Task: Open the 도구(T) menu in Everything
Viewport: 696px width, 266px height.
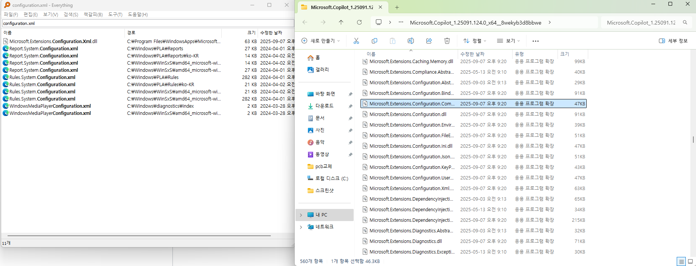Action: point(115,14)
